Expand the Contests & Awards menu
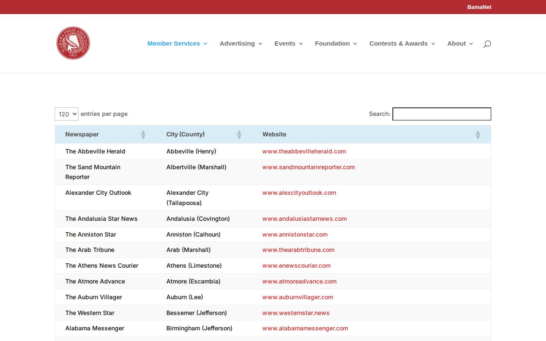 click(402, 43)
